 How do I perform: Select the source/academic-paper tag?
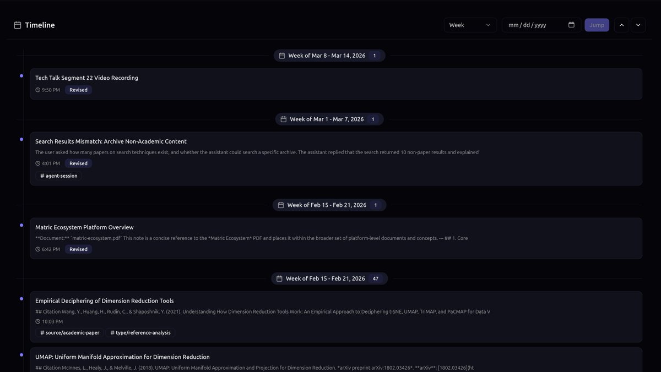(69, 333)
